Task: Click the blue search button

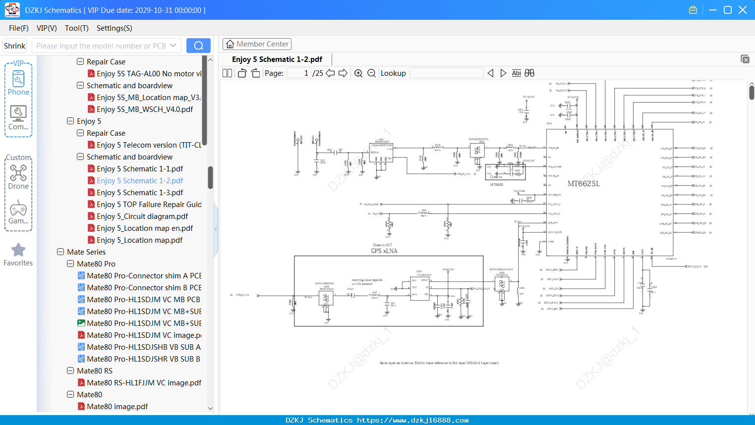Action: click(198, 46)
